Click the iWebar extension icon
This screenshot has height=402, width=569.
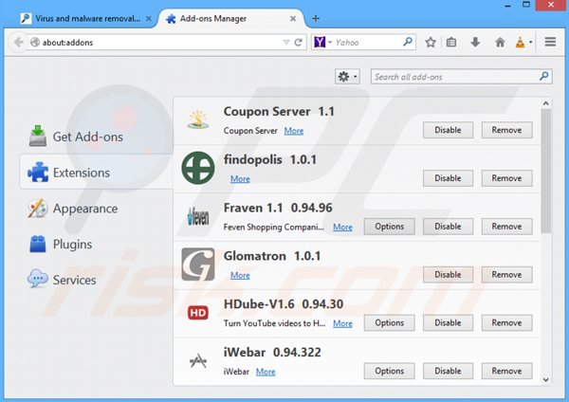pos(198,360)
